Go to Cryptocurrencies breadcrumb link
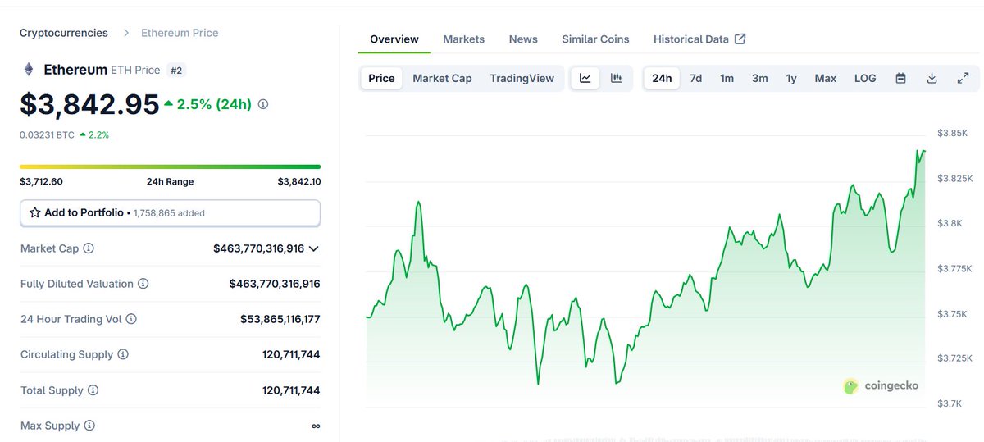The image size is (984, 442). click(x=64, y=33)
